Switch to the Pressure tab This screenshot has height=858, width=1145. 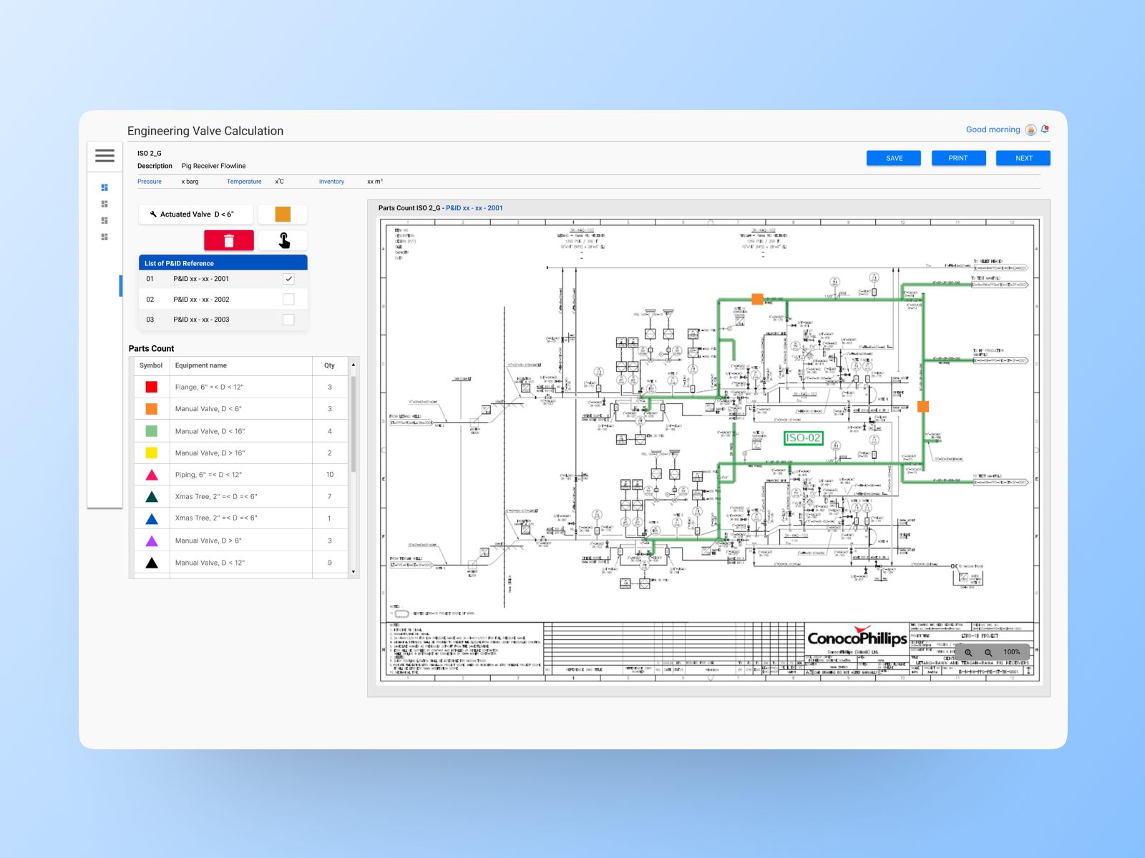tap(150, 181)
